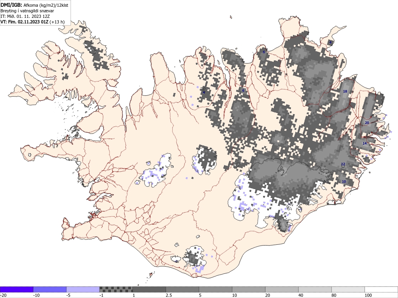
Task: Click the '-10' legend tick label
Action: pos(37,295)
